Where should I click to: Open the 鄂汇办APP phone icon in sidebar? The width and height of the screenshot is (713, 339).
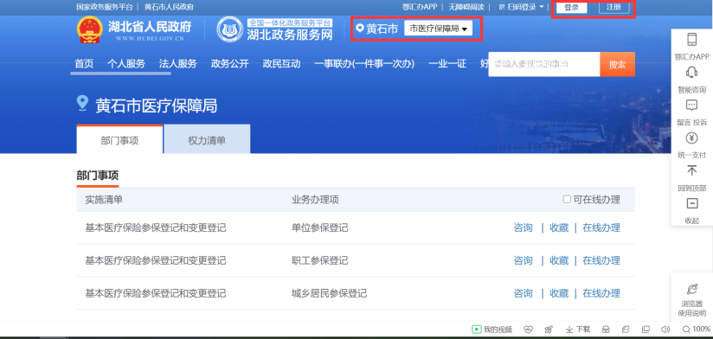[691, 40]
